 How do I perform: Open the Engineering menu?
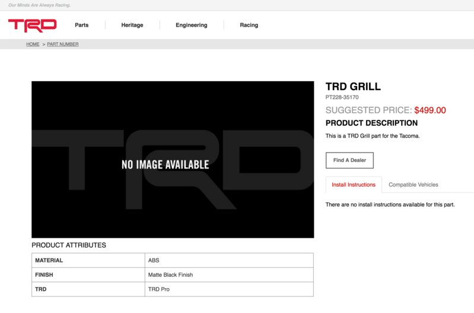(x=192, y=25)
